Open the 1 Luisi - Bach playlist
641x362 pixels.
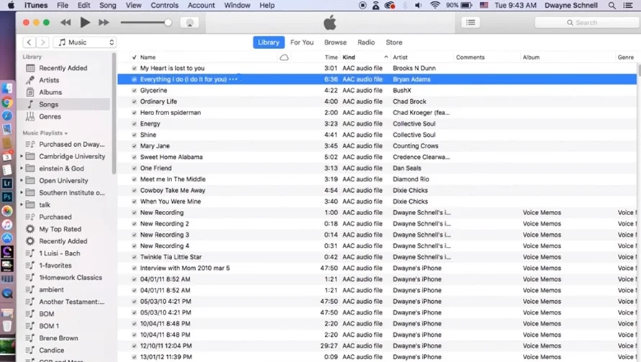tap(60, 253)
